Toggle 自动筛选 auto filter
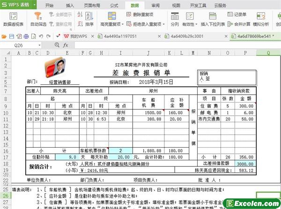 click(x=38, y=19)
